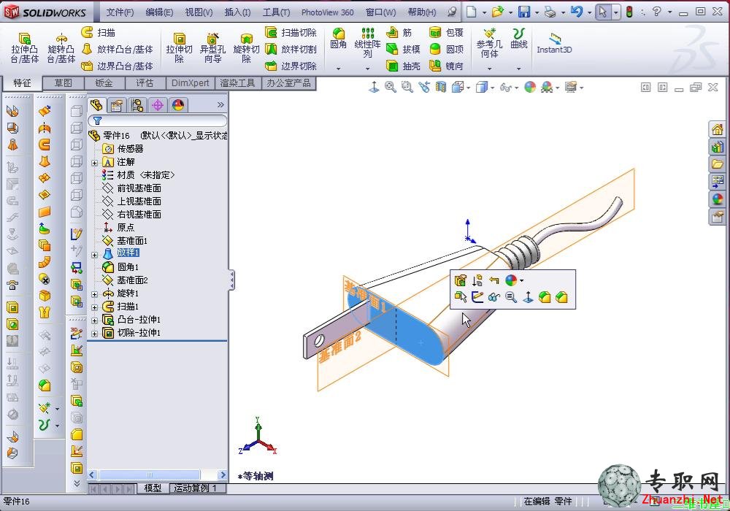Click the save icon in toolbar

(x=524, y=12)
